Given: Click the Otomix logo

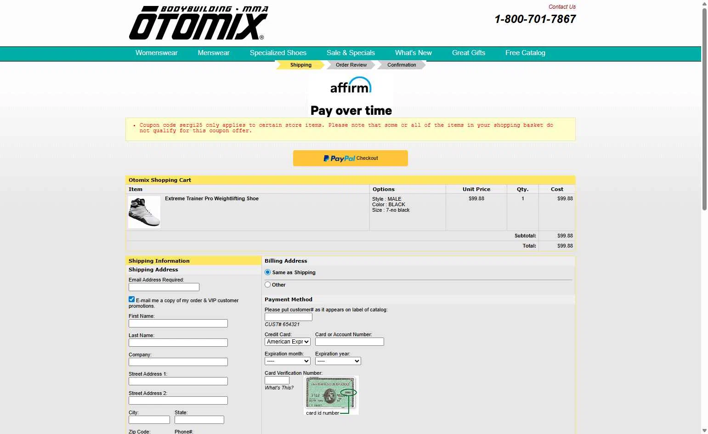Looking at the screenshot, I should pos(198,23).
